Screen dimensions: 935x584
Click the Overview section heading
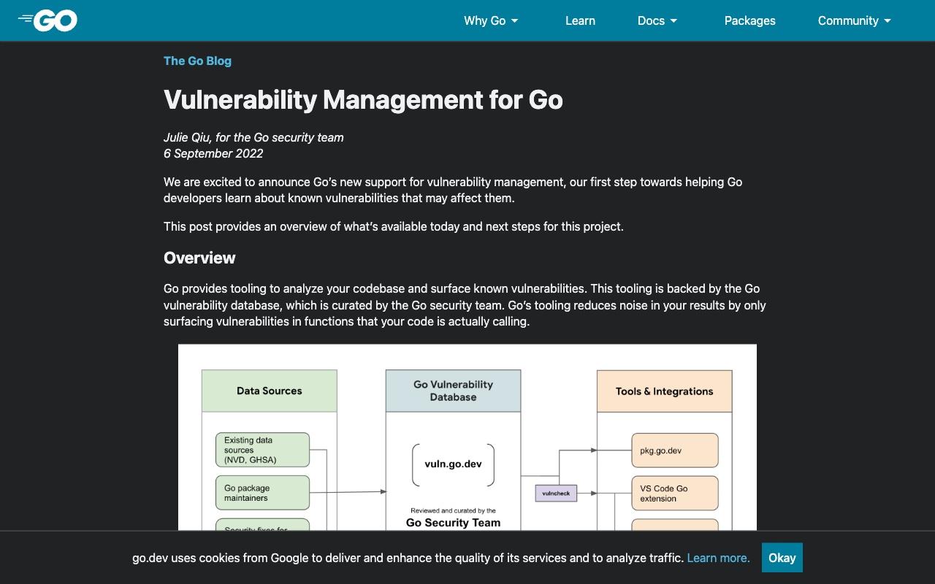[x=199, y=258]
